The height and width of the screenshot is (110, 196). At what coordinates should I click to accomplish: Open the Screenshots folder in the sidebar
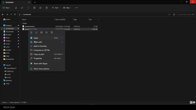10,59
